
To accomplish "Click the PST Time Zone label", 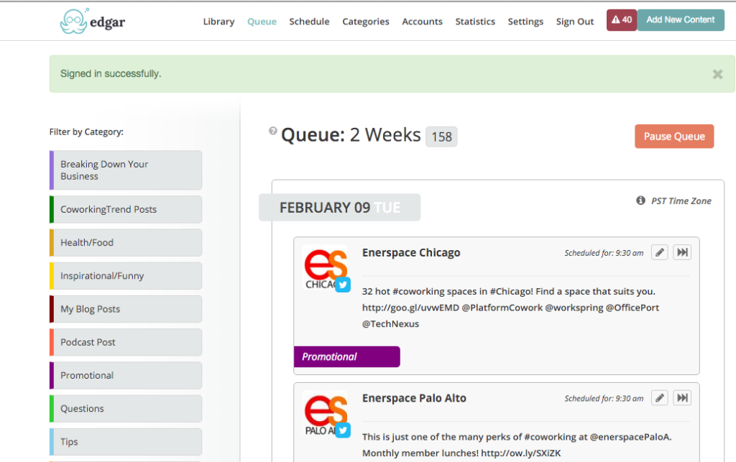I will tap(681, 200).
